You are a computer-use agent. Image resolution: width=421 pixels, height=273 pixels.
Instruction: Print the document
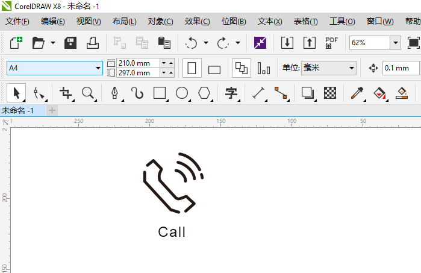click(x=93, y=43)
